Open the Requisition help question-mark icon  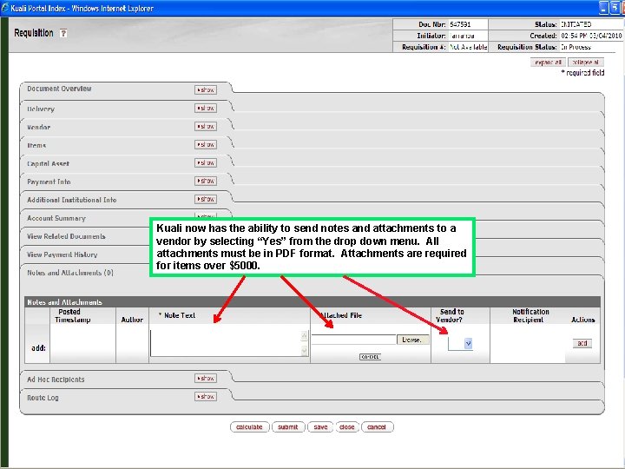(63, 34)
